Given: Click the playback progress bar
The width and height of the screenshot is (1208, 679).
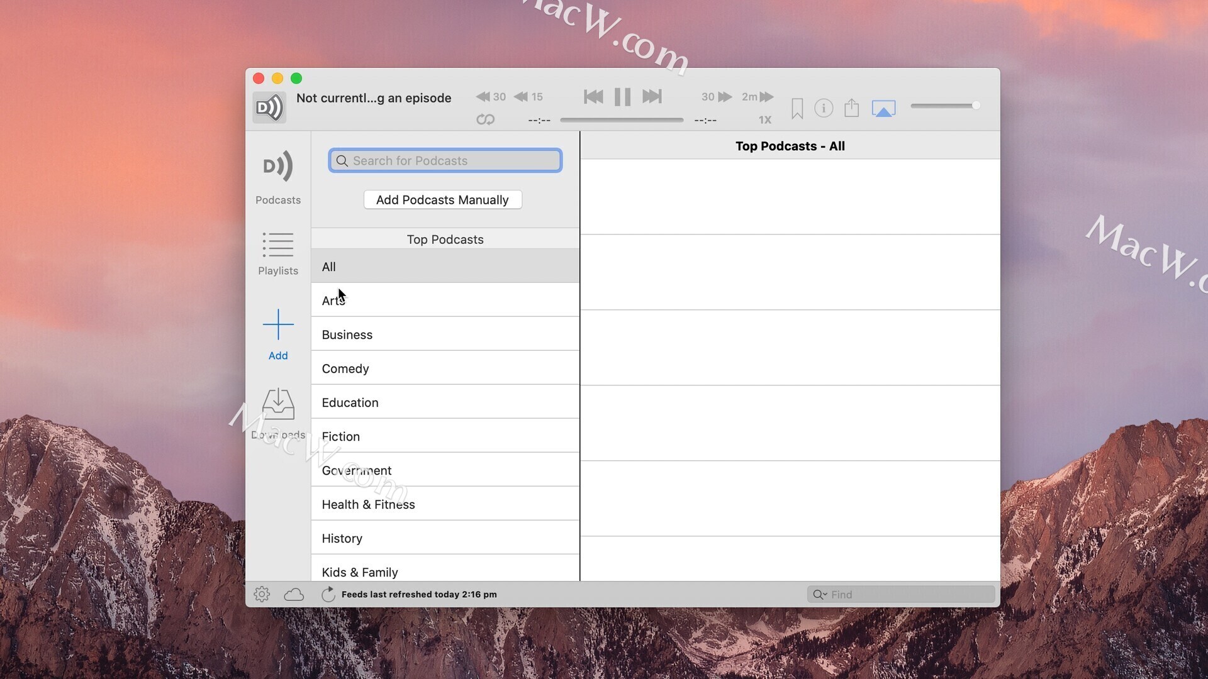Looking at the screenshot, I should tap(622, 119).
